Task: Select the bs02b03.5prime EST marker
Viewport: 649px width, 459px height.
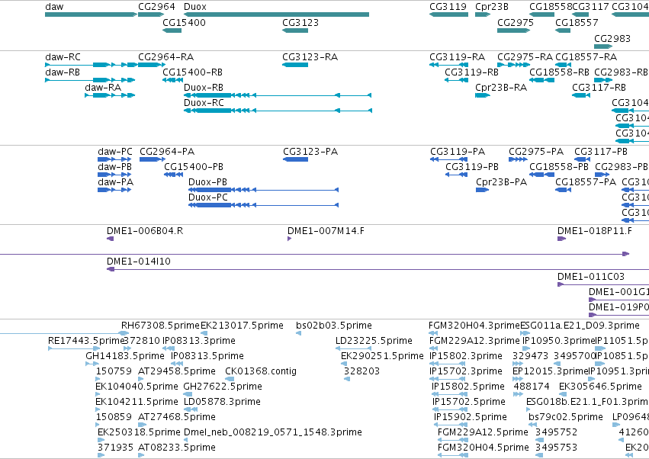Action: pos(298,332)
